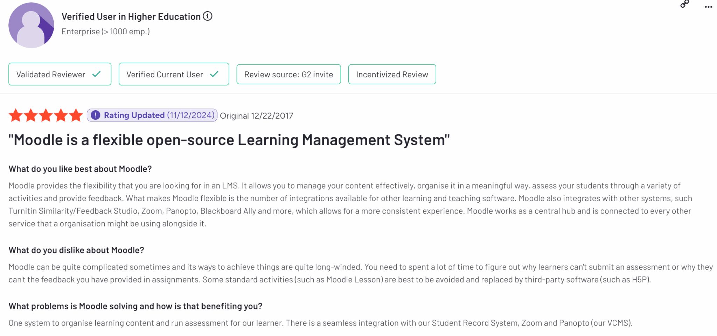The width and height of the screenshot is (717, 336).
Task: Open the info icon beside Verified User
Action: (208, 16)
